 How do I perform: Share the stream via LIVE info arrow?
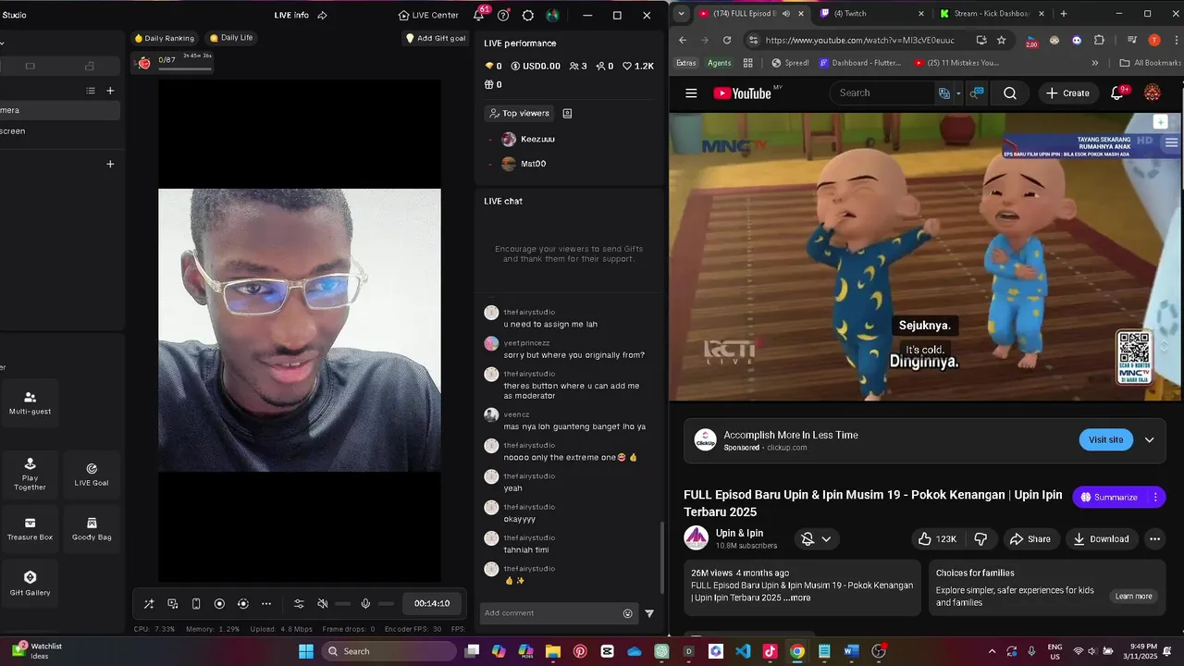pyautogui.click(x=323, y=15)
